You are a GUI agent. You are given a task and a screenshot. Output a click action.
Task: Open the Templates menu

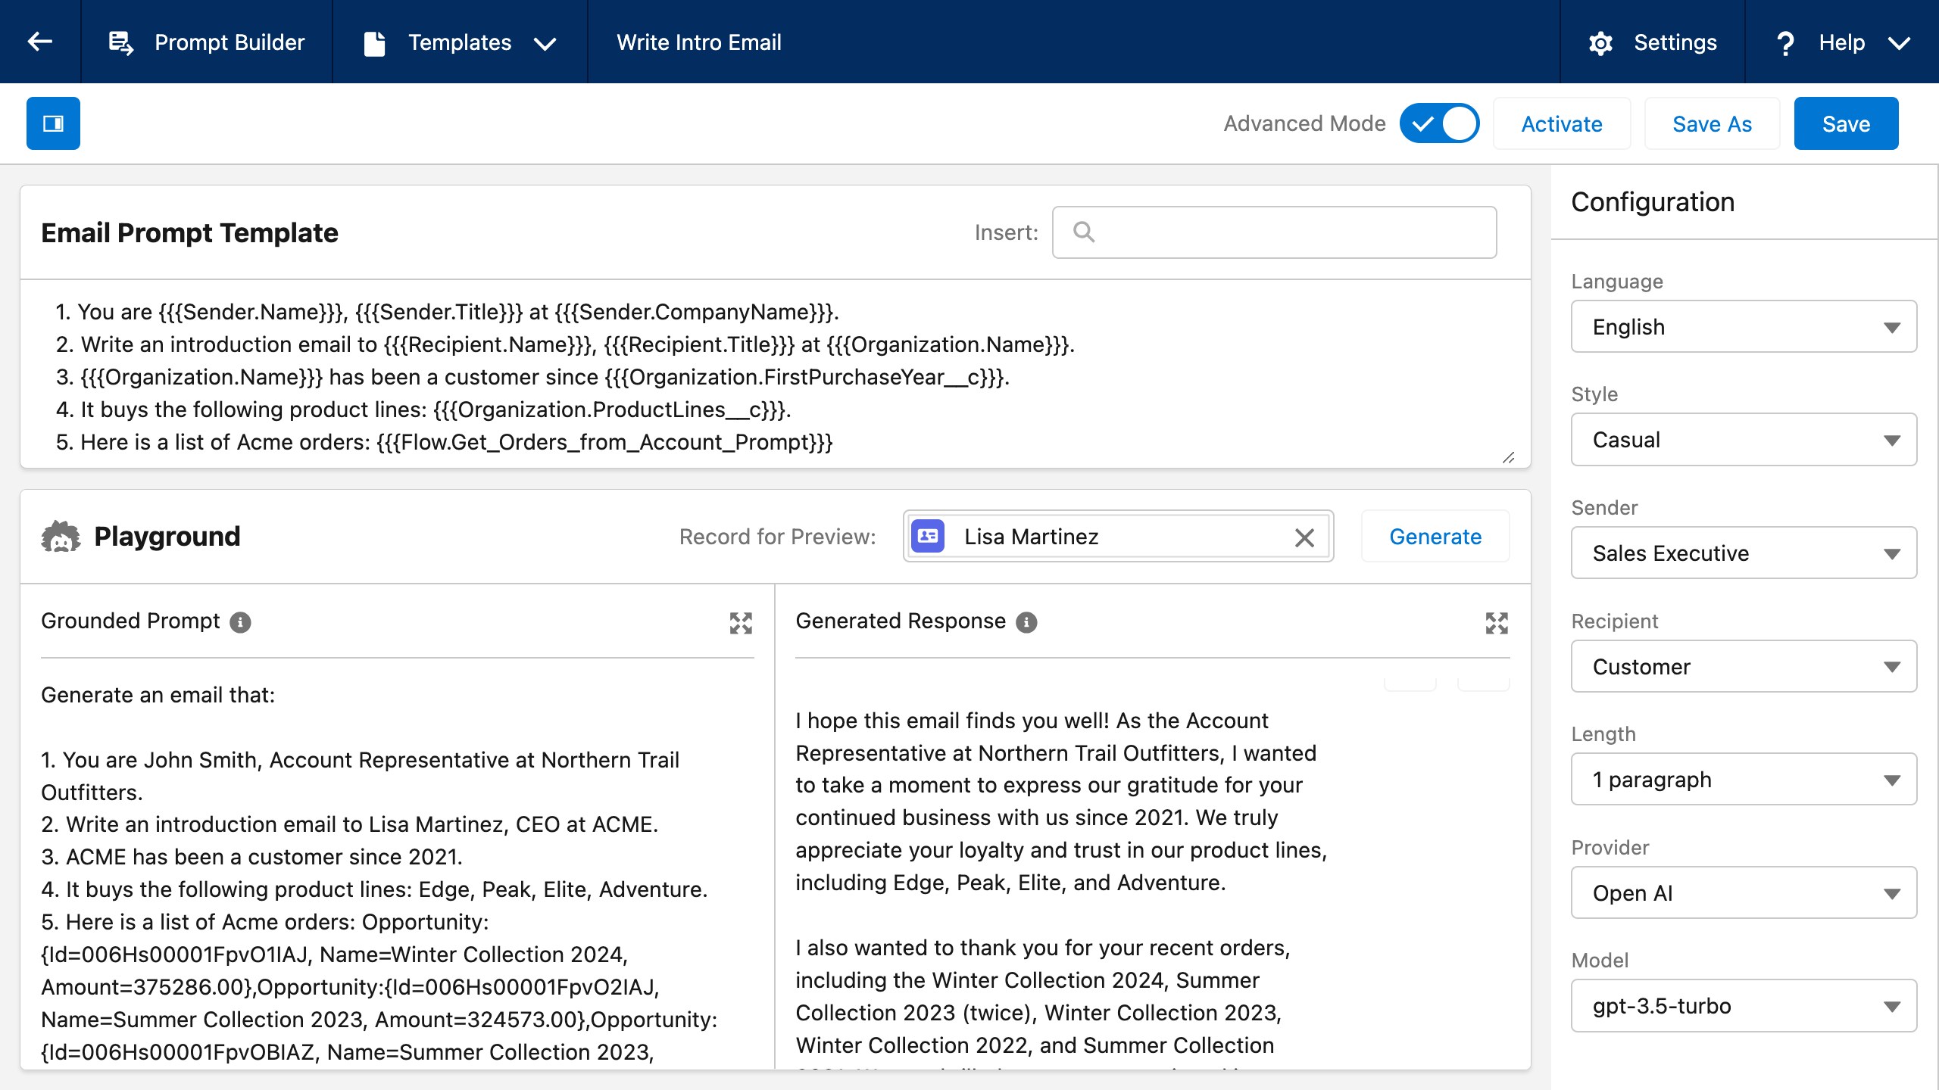[461, 42]
